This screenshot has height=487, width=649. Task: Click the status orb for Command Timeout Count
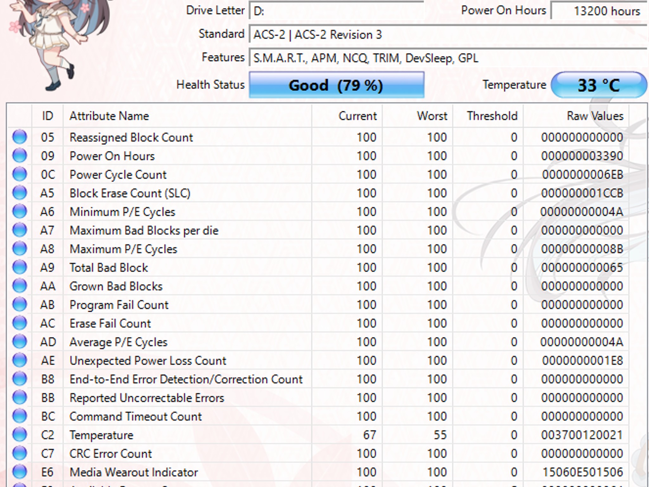pos(20,416)
